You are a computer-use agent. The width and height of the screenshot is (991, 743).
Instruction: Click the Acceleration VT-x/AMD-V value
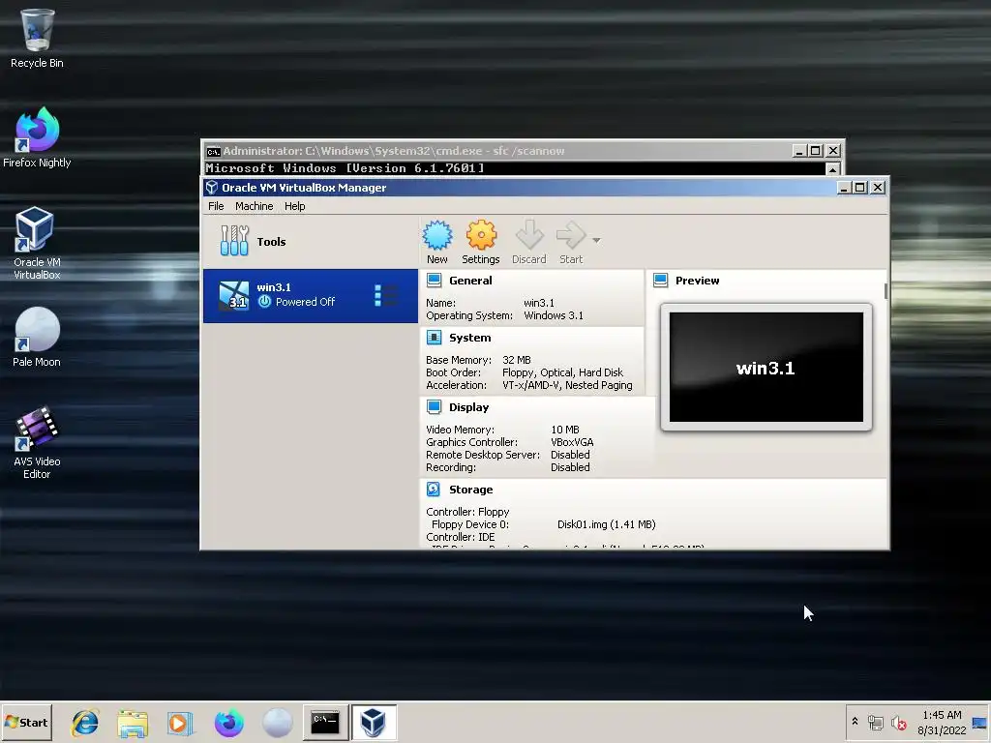pos(567,385)
